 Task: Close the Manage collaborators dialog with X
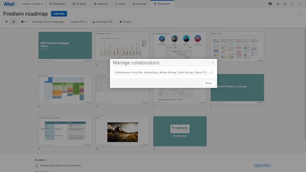click(x=213, y=62)
